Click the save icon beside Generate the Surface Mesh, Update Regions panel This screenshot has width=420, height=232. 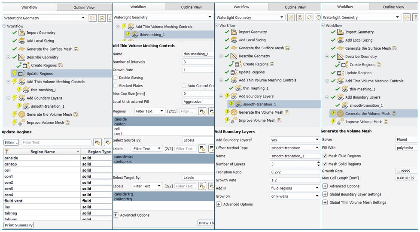pyautogui.click(x=76, y=49)
